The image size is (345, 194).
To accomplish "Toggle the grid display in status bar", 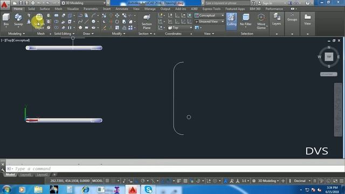I will click(x=107, y=181).
